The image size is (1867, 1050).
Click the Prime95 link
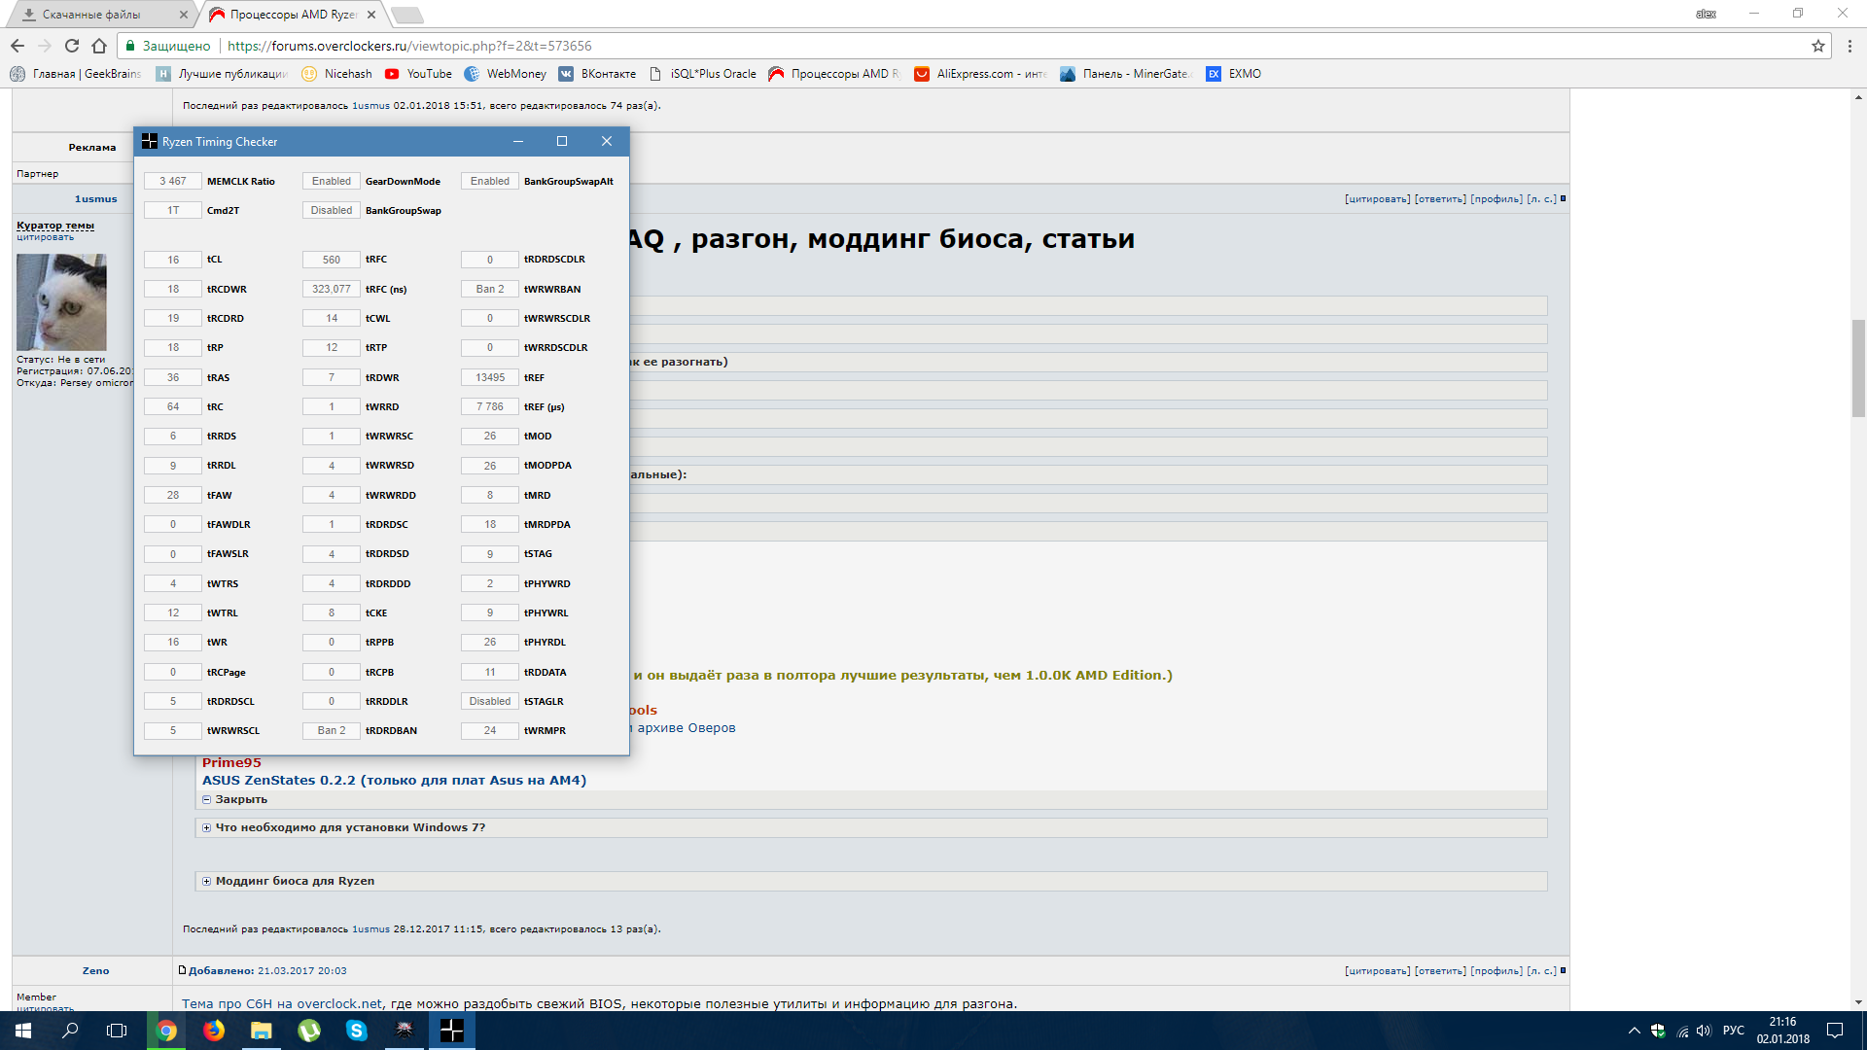click(231, 762)
